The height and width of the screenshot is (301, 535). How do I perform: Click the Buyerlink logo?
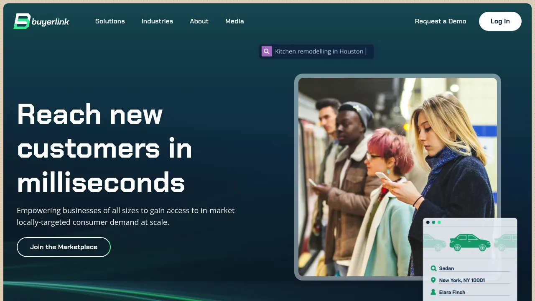pos(41,21)
